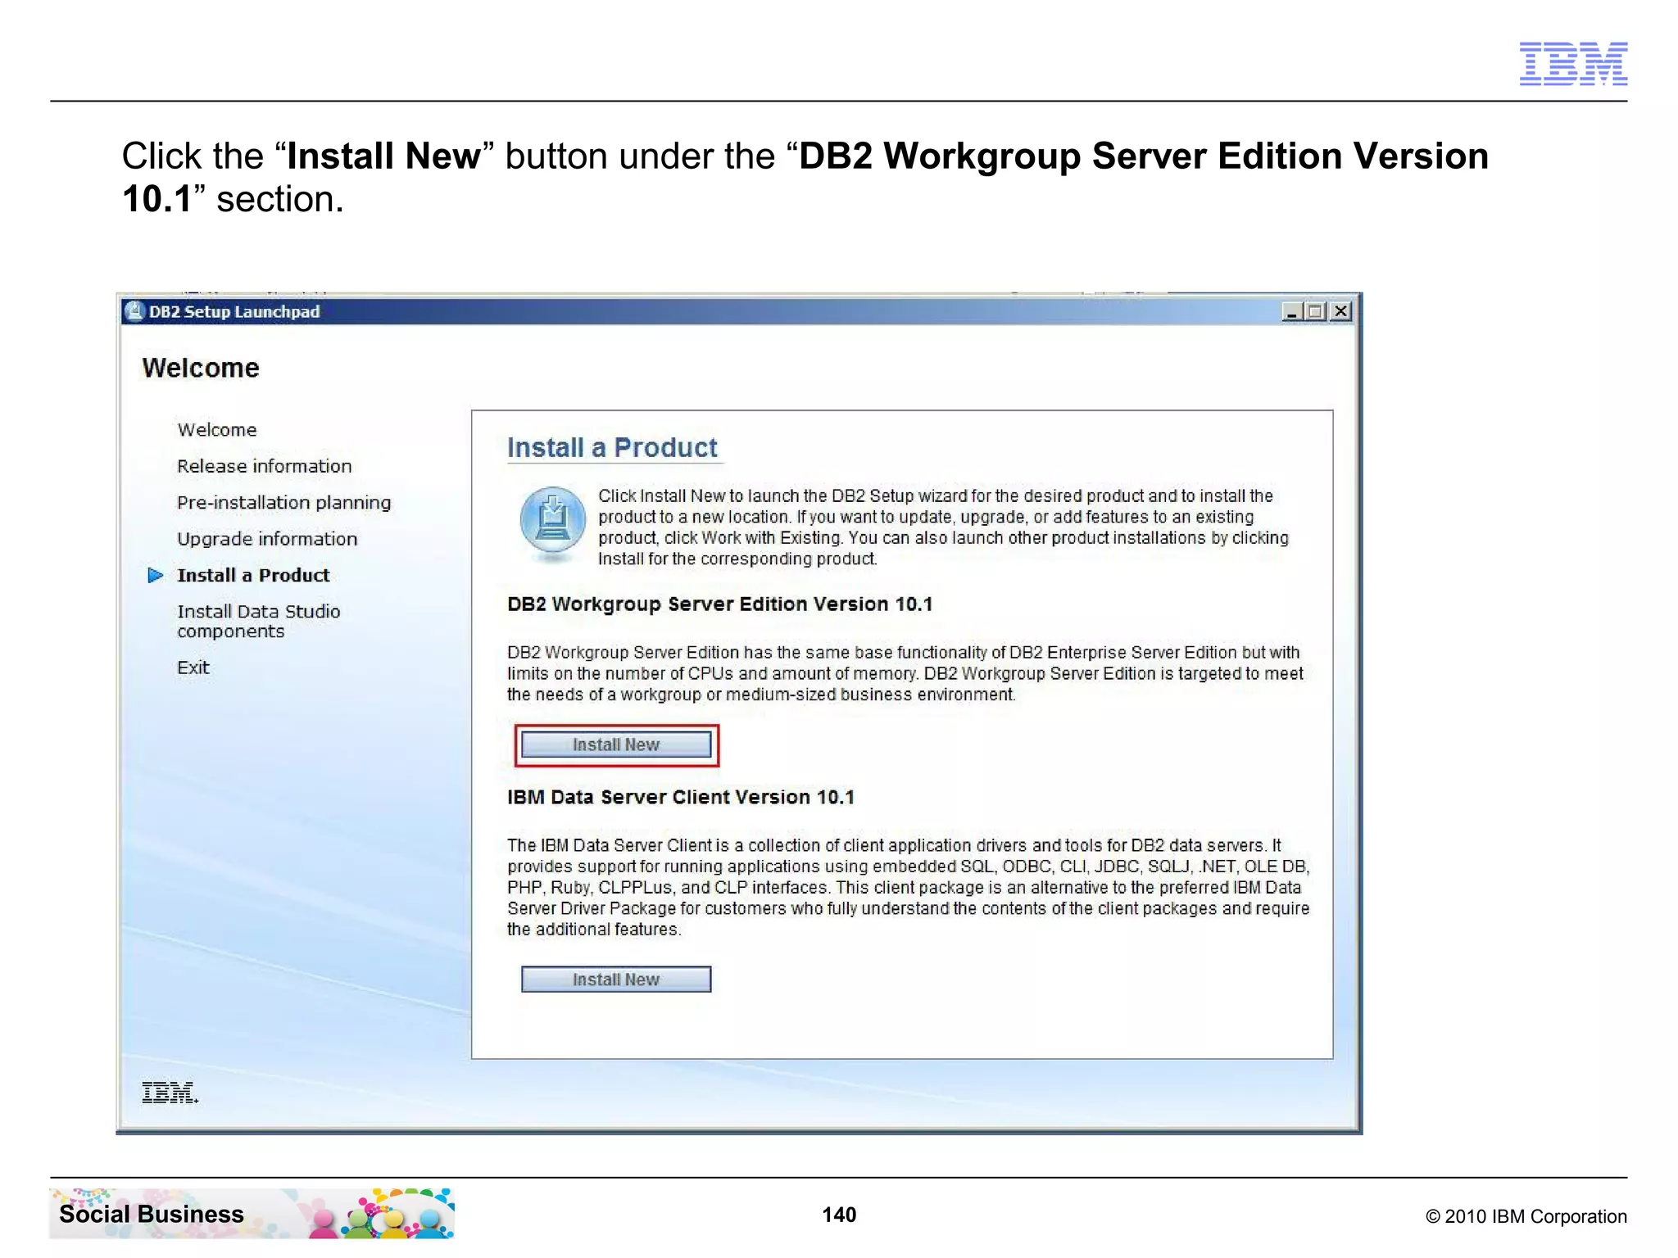Click Install New under DB2 Workgroup Server Edition
The image size is (1678, 1258).
616,744
